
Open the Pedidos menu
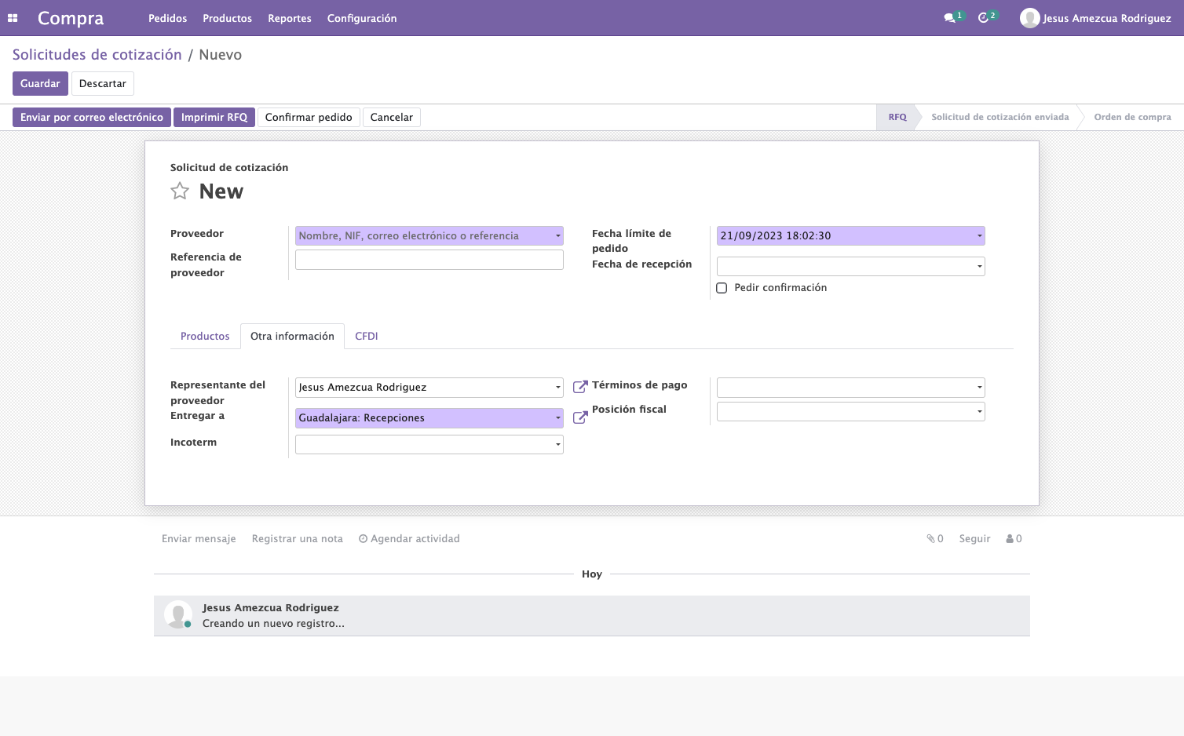(x=167, y=18)
